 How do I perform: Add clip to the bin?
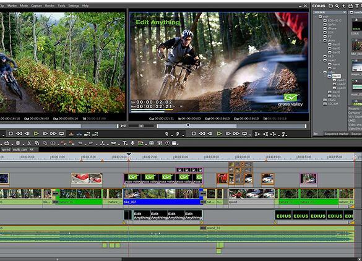click(x=350, y=6)
